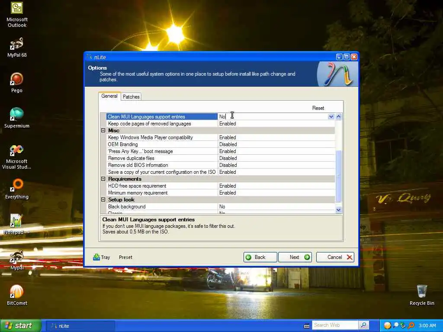This screenshot has width=443, height=332.
Task: Click Enabled value for Minimum memory requirement
Action: point(228,193)
